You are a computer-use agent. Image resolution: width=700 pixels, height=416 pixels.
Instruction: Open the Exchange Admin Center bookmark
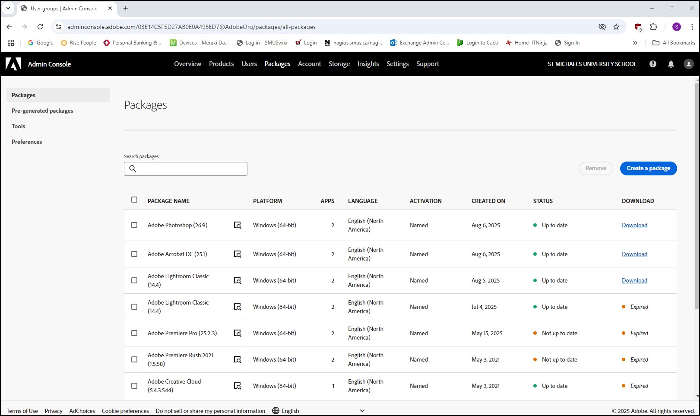pos(420,43)
